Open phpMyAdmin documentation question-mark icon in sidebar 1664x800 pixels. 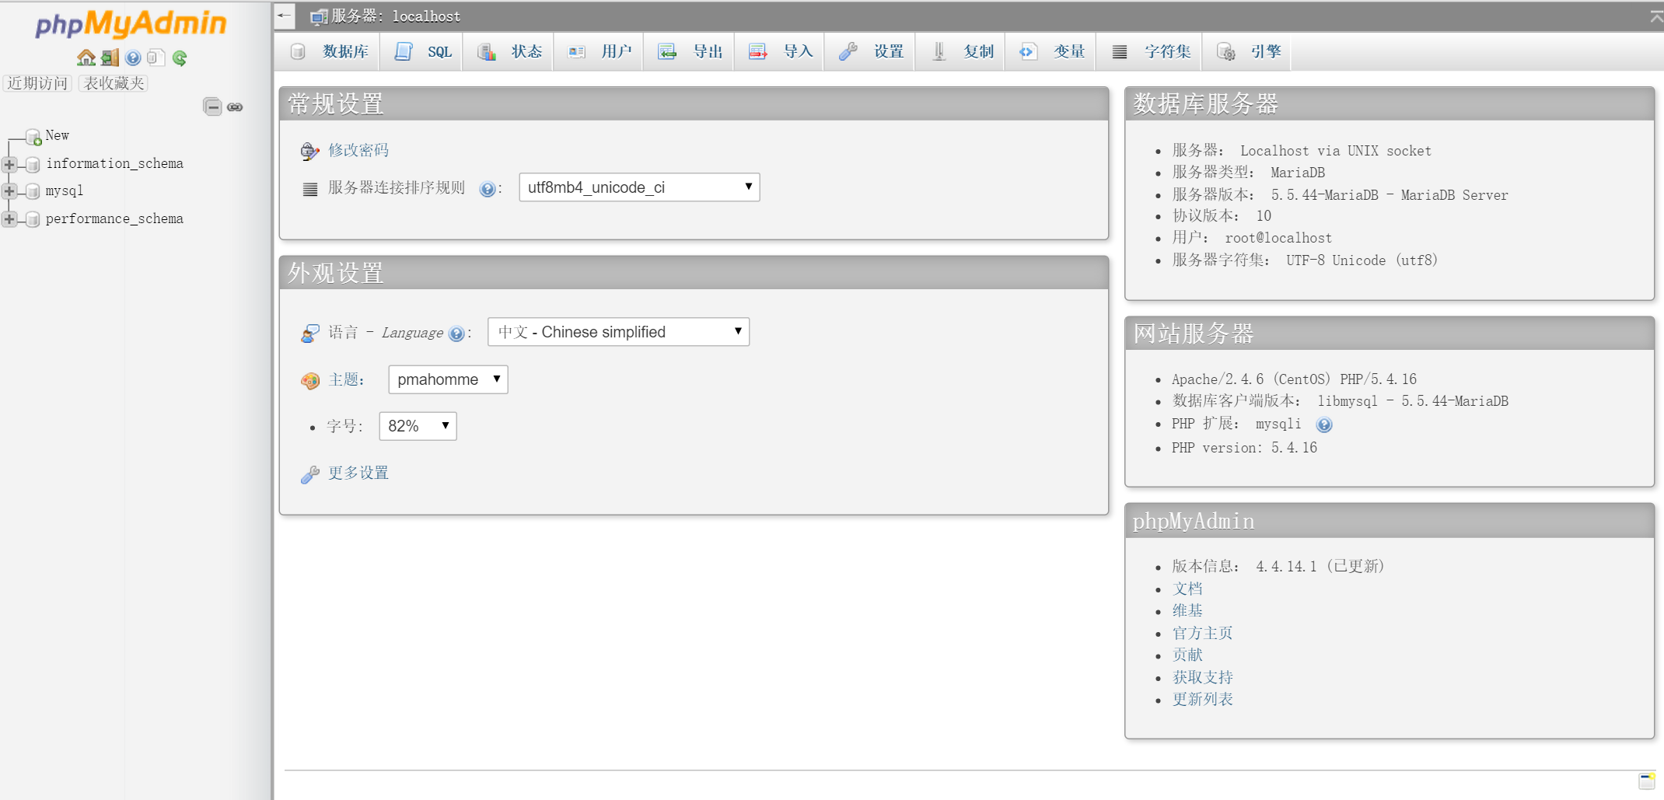133,58
